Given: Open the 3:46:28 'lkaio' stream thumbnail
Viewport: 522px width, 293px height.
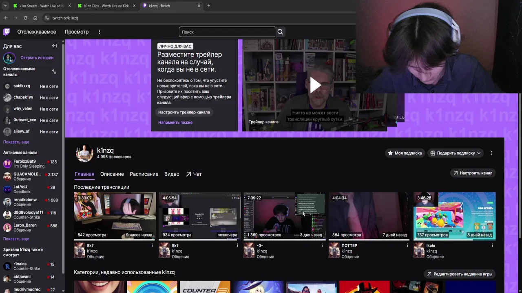Looking at the screenshot, I should (x=455, y=216).
